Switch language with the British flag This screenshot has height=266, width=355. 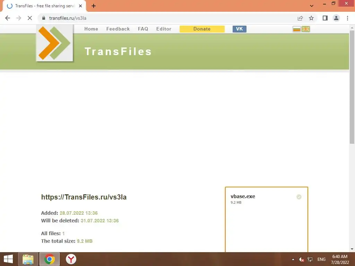306,29
